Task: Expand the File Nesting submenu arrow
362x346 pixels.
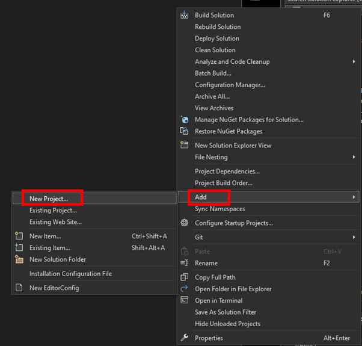Action: pyautogui.click(x=354, y=157)
